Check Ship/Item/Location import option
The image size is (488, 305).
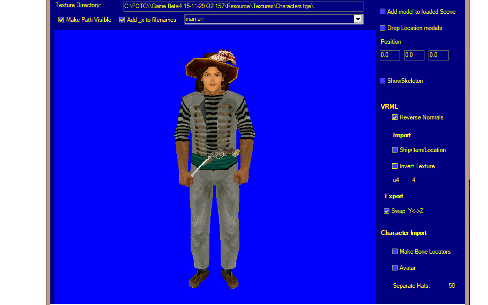point(394,149)
